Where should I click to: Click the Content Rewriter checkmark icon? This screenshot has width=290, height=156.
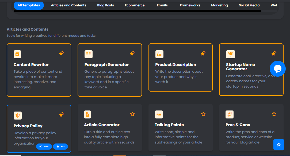click(x=17, y=54)
